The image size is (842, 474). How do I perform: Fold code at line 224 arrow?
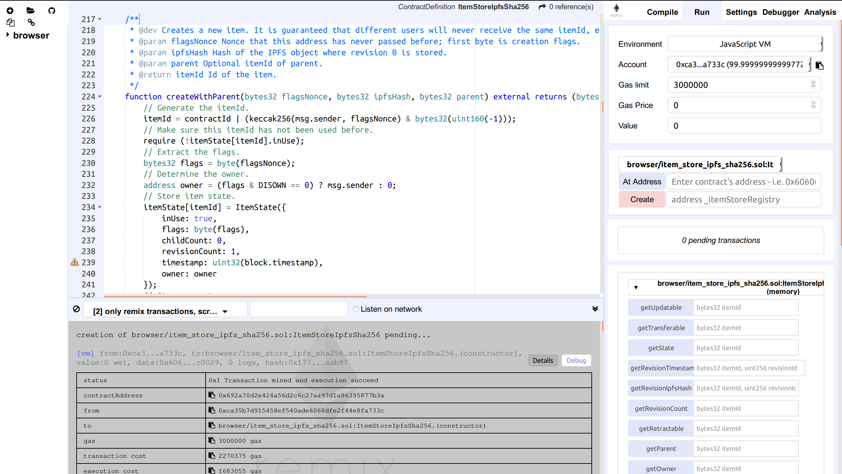coord(100,96)
